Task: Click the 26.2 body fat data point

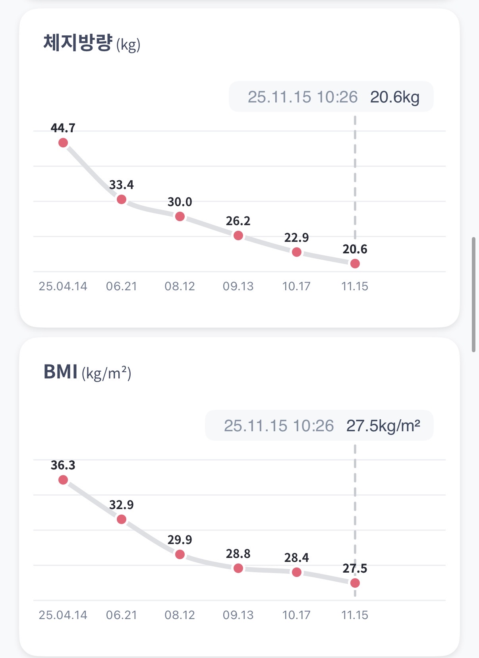Action: tap(238, 235)
